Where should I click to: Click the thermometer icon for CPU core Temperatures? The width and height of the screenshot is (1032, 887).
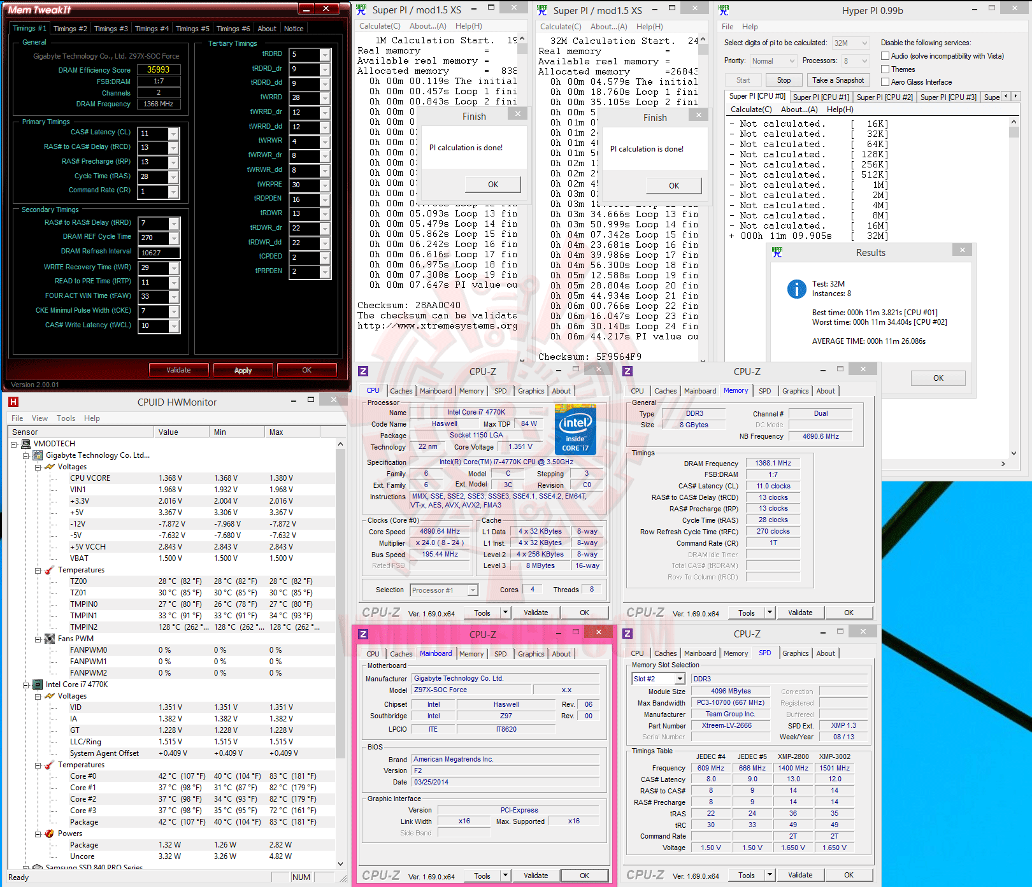pos(50,765)
